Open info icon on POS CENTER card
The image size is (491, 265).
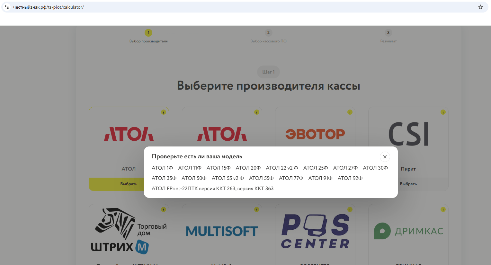350,209
